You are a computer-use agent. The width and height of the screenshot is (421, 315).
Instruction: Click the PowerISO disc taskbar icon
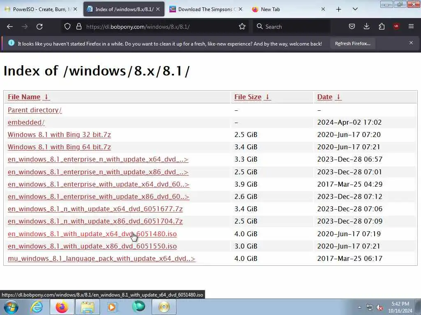coord(164,307)
